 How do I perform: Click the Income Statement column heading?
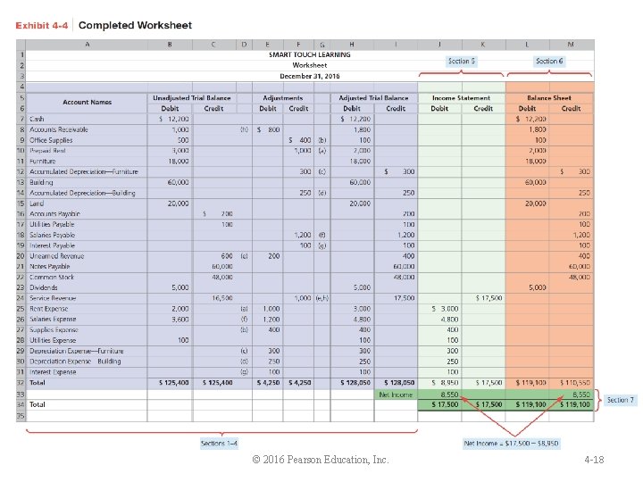pyautogui.click(x=462, y=98)
